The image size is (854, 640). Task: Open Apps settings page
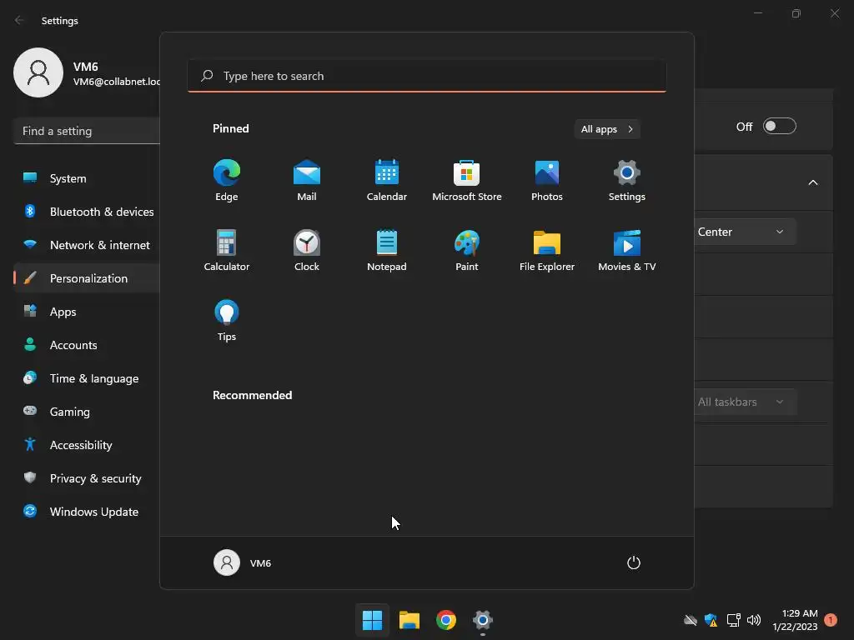click(87, 312)
